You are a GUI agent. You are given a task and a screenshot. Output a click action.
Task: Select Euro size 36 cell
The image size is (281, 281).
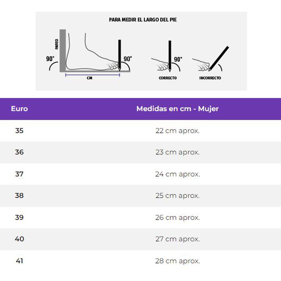tap(19, 152)
